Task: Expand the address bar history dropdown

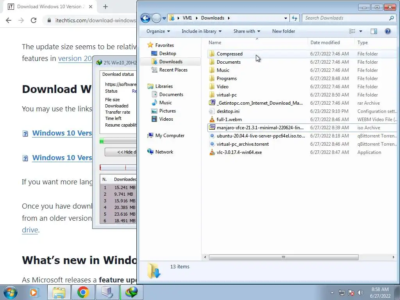Action: point(286,18)
